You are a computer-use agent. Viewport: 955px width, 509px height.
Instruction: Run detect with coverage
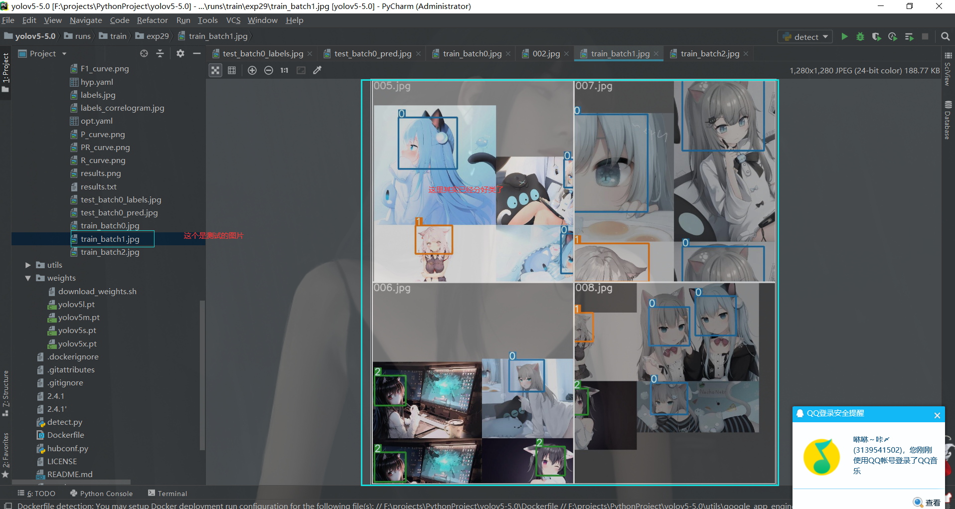point(876,36)
